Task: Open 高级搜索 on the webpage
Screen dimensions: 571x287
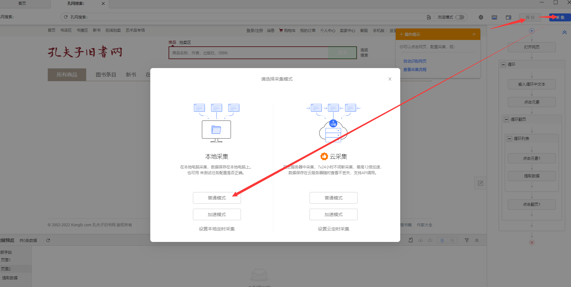Action: coord(364,53)
